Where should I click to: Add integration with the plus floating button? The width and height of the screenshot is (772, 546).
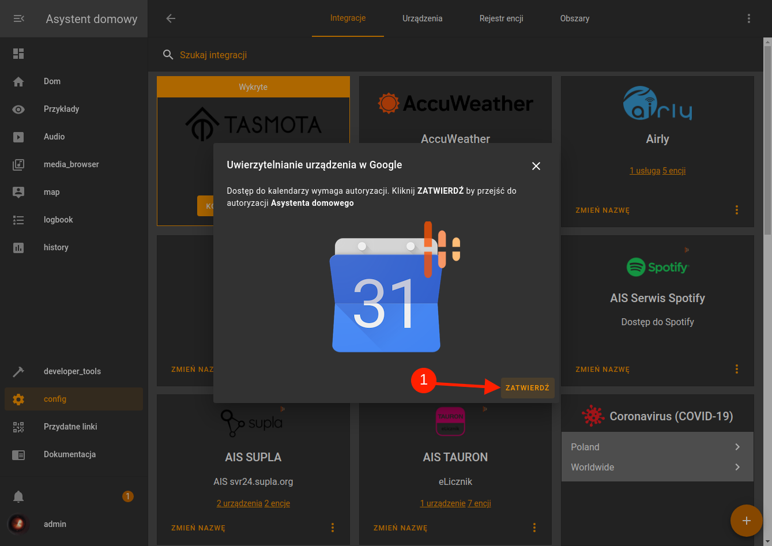747,521
